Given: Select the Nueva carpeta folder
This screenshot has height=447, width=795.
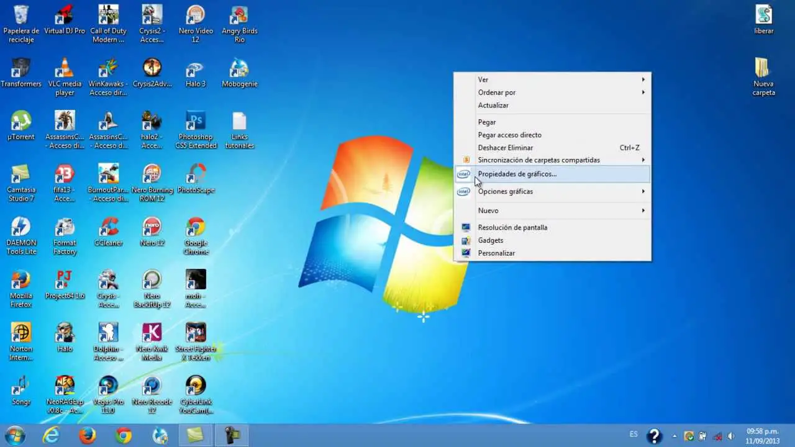Looking at the screenshot, I should (x=763, y=77).
